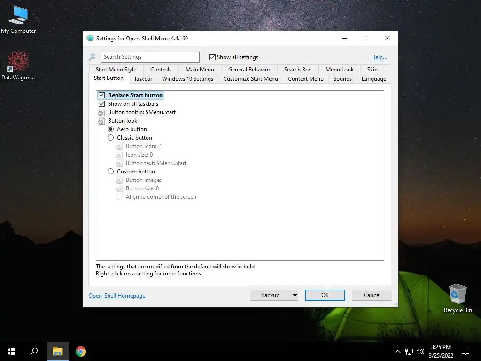Open the My Computer desktop icon
This screenshot has height=361, width=481.
click(x=18, y=19)
